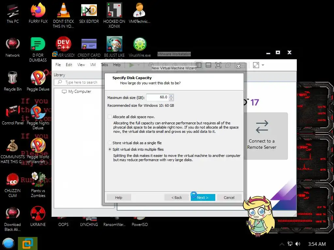Click the green power on play icon

pos(132,65)
